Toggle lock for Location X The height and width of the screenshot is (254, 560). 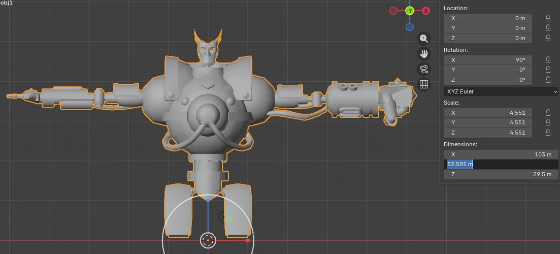point(547,18)
